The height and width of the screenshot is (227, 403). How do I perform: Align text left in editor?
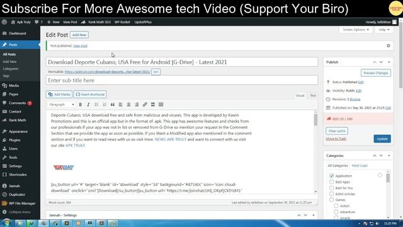(x=120, y=105)
